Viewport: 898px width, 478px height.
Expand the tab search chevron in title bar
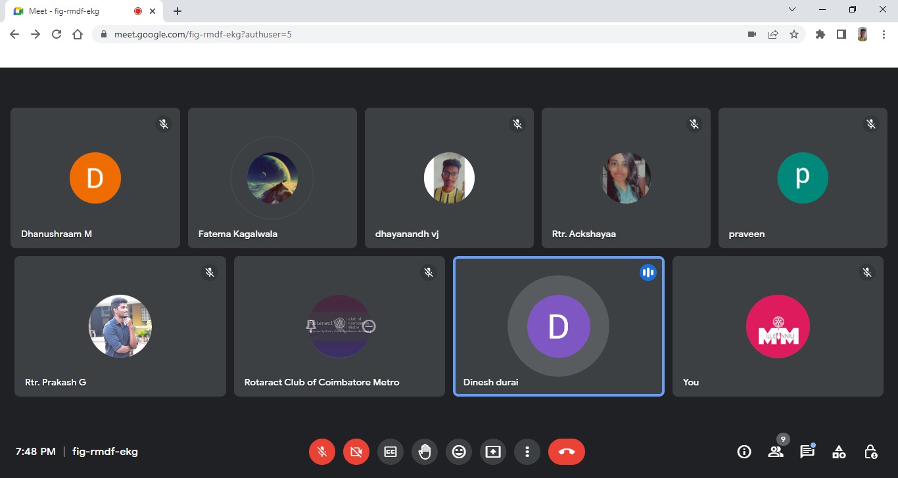[x=792, y=10]
